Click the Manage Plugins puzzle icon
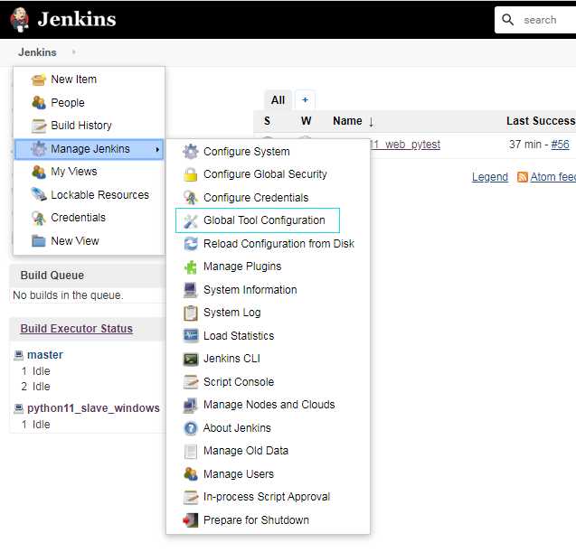 (x=191, y=267)
